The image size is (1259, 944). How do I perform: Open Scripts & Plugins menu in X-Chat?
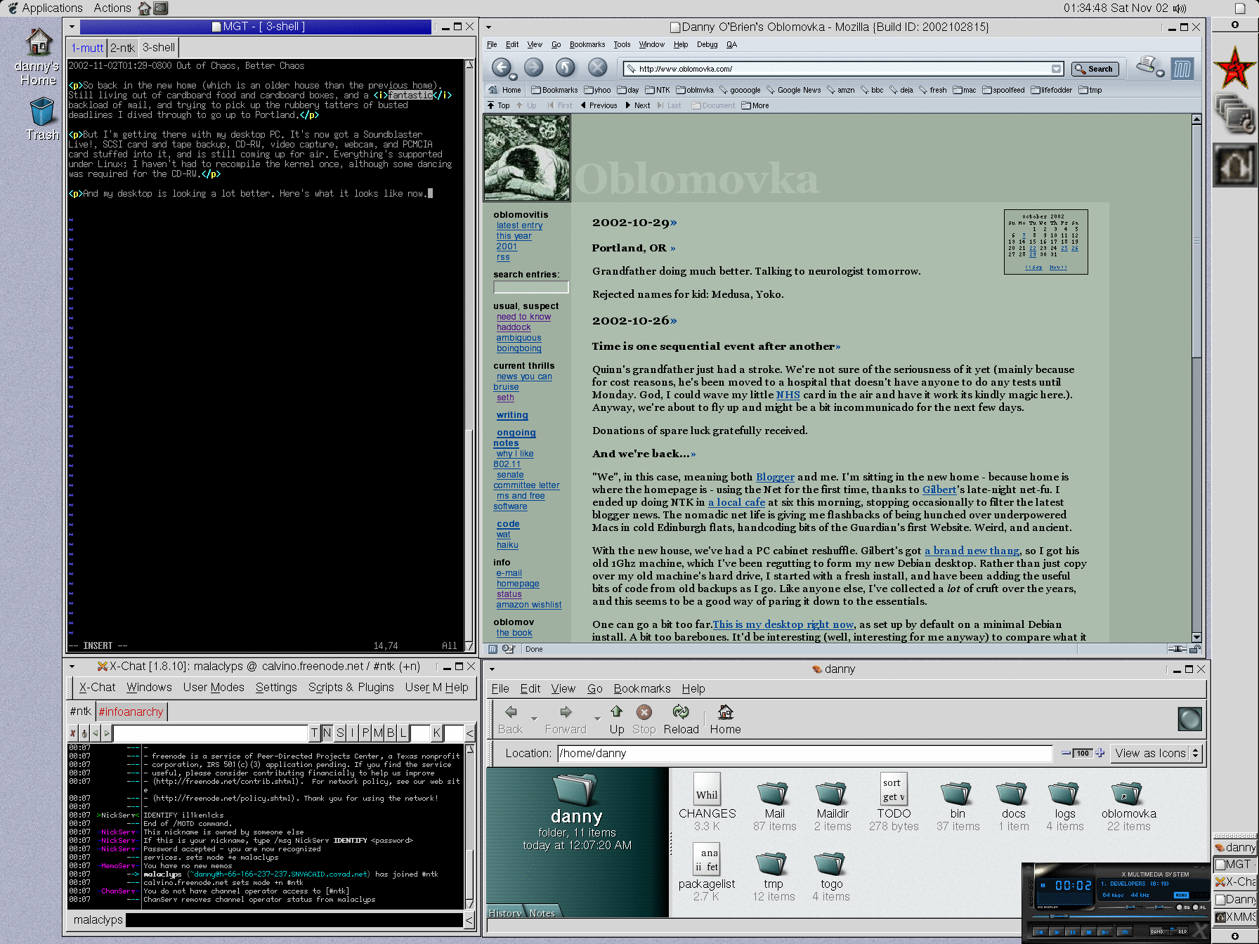(351, 687)
